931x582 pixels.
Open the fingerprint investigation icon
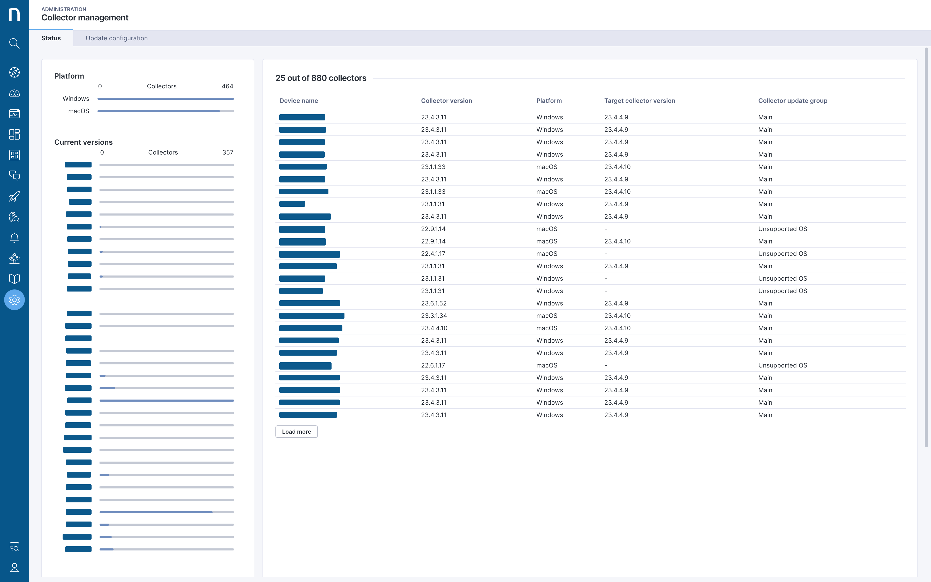pos(14,218)
